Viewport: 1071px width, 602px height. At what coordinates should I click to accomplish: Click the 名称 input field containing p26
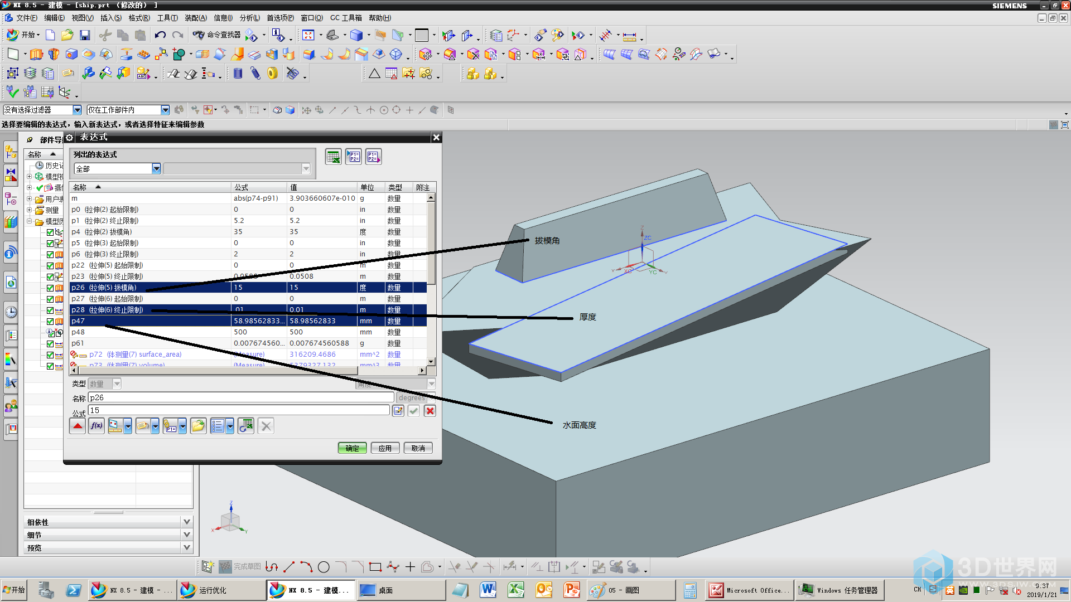click(x=241, y=397)
